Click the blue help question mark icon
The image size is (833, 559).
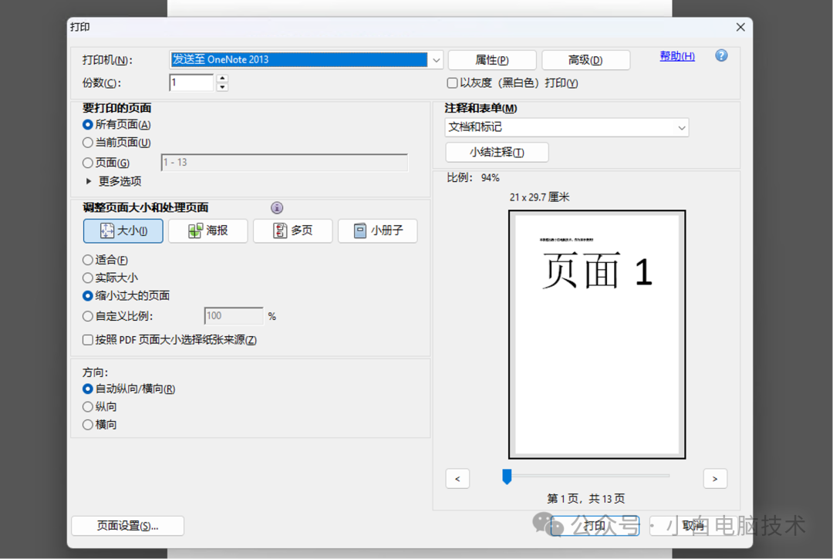click(720, 56)
